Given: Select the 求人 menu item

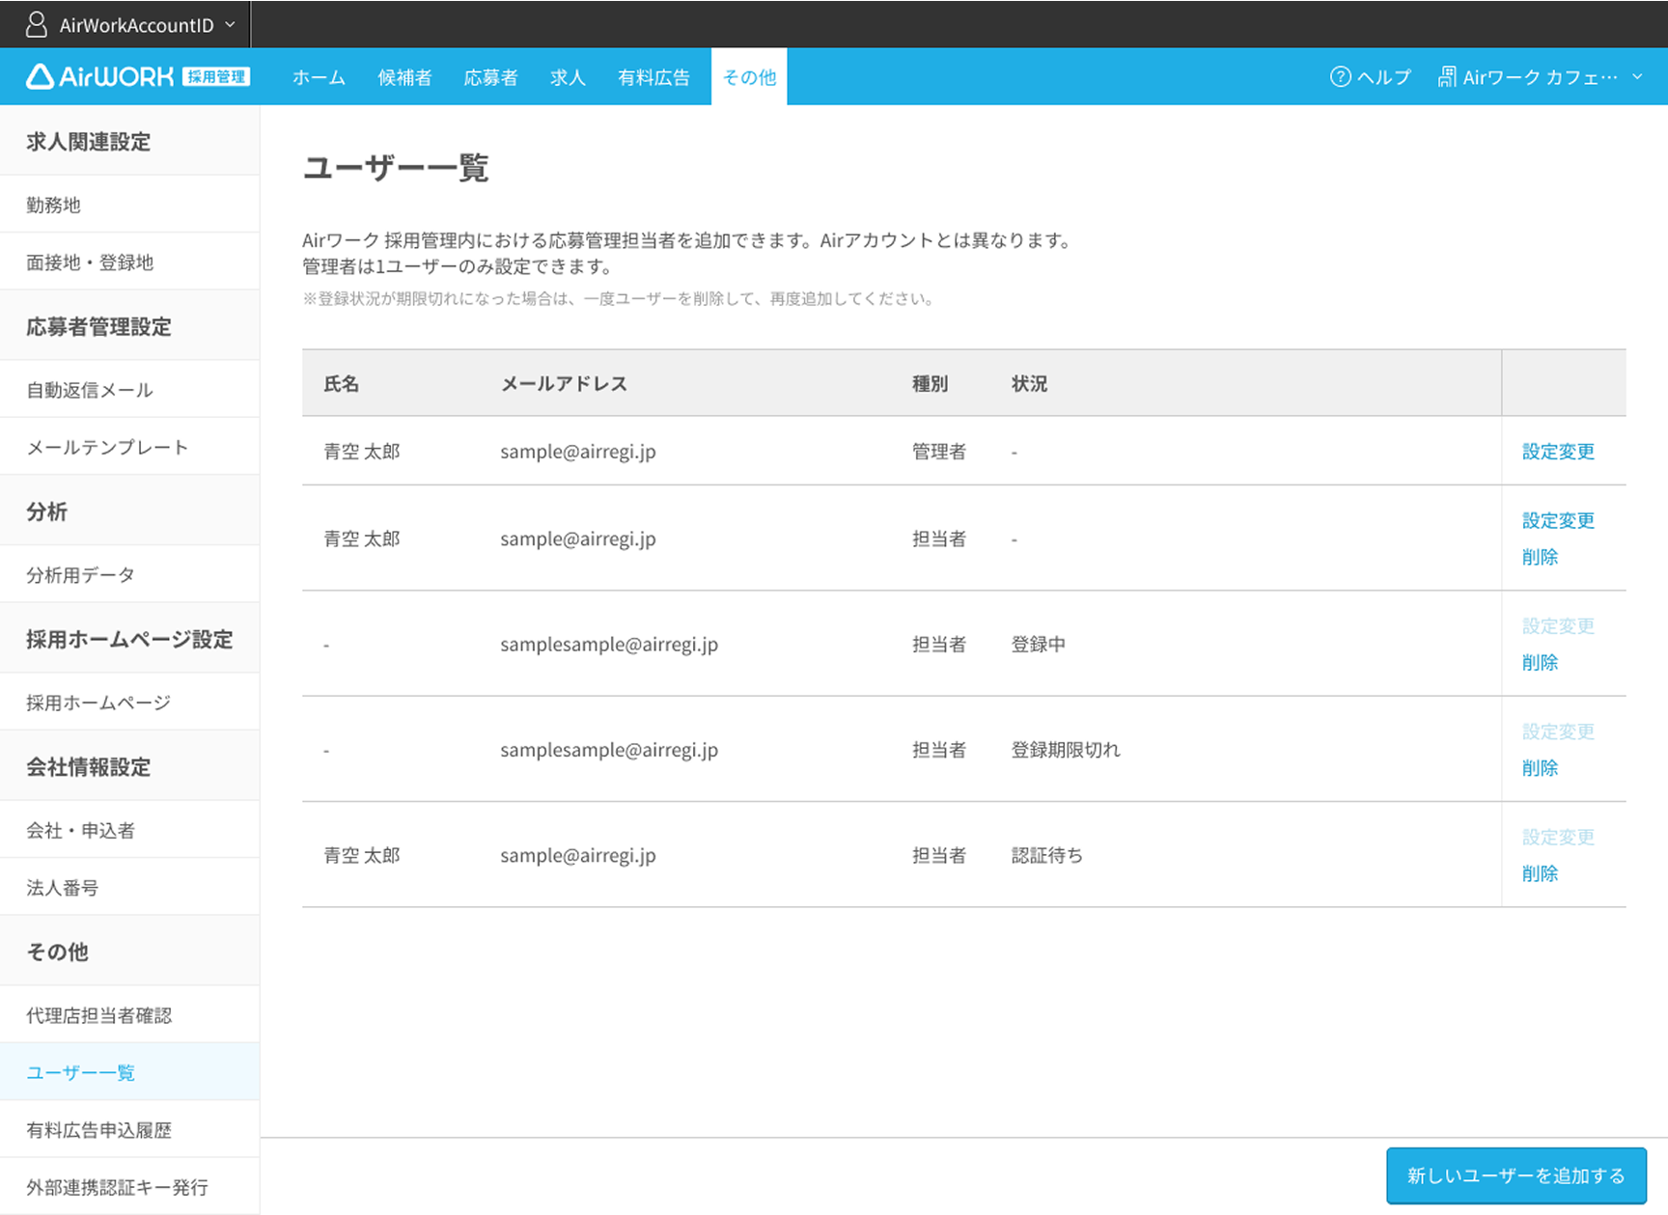Looking at the screenshot, I should pos(568,76).
